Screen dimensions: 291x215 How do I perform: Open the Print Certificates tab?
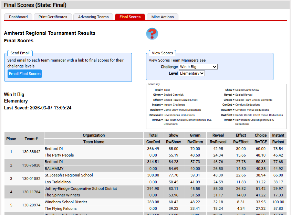coord(53,17)
